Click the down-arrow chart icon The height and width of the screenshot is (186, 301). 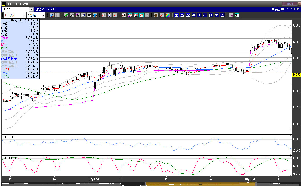[124, 15]
